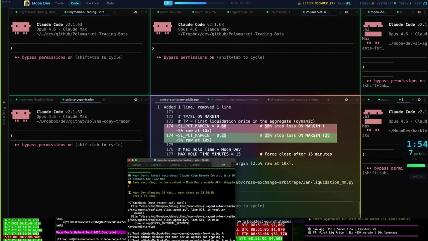The width and height of the screenshot is (428, 241).
Task: Select cross-exchange-arbitrage tab
Action: pyautogui.click(x=179, y=99)
